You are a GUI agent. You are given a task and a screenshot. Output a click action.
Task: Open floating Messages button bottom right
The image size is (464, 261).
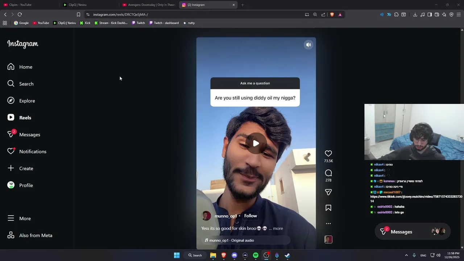(x=413, y=232)
